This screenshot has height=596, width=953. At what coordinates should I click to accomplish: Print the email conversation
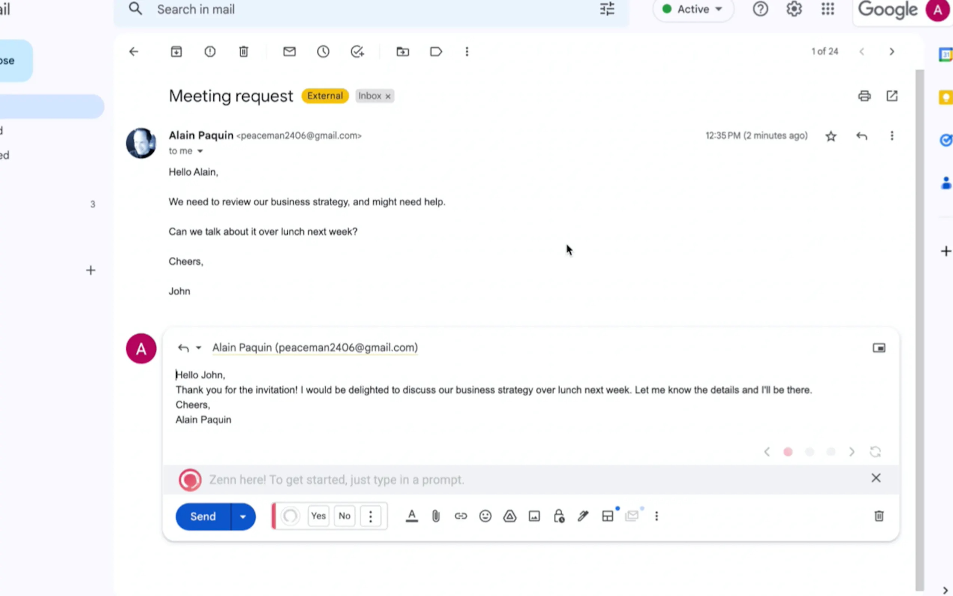tap(864, 96)
